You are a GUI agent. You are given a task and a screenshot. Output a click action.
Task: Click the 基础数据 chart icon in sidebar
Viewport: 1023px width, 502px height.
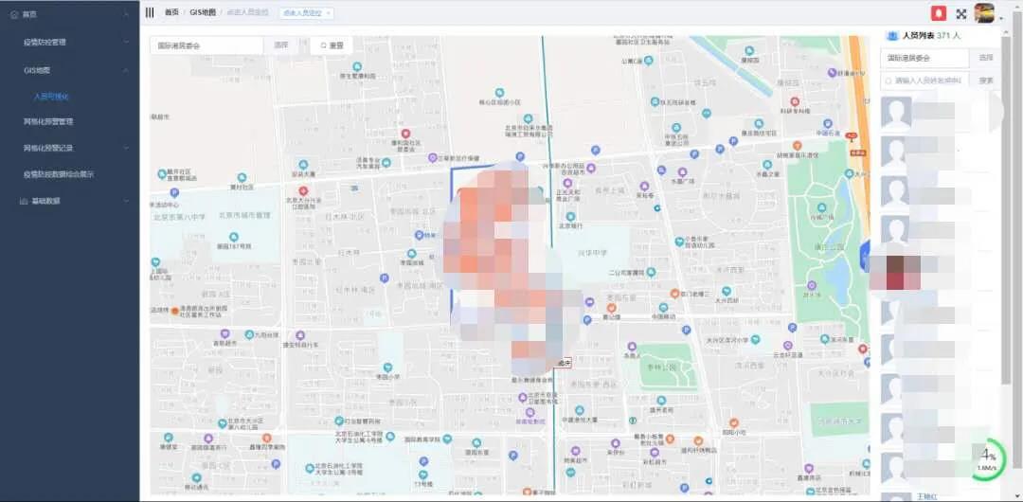23,201
